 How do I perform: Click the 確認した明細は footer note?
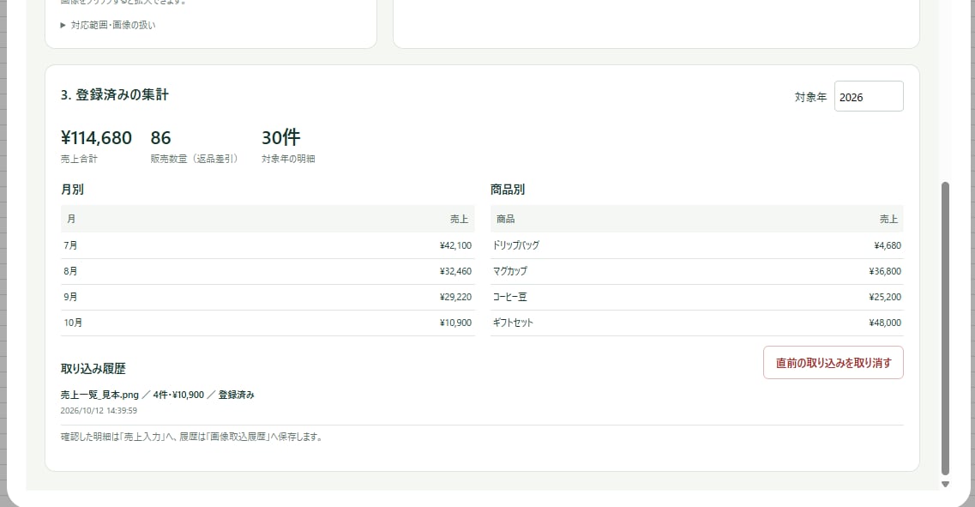coord(191,438)
